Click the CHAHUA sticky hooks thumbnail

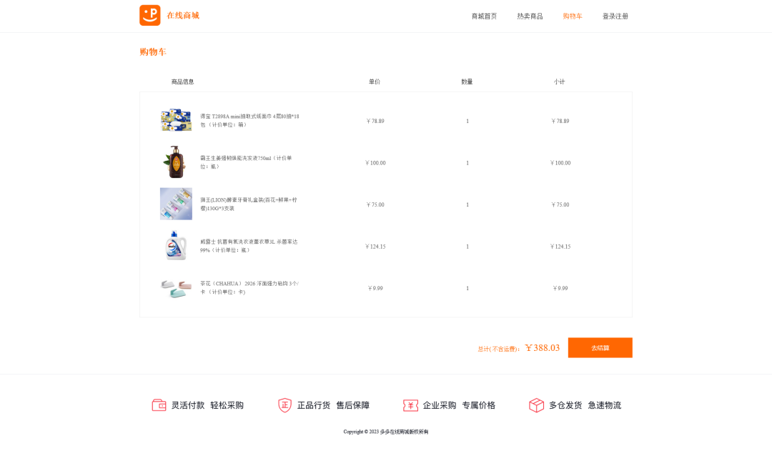pyautogui.click(x=176, y=288)
